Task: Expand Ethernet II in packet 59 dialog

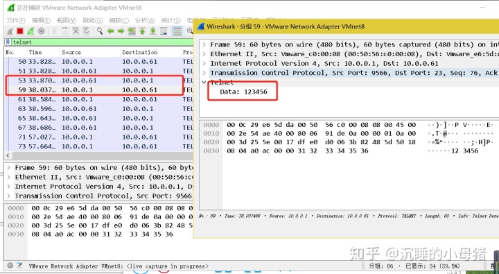Action: [x=204, y=54]
